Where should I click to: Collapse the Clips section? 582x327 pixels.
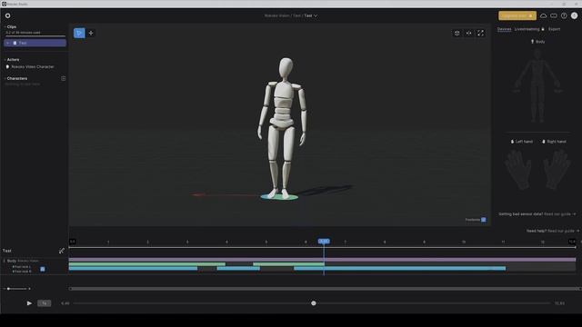[x=5, y=26]
